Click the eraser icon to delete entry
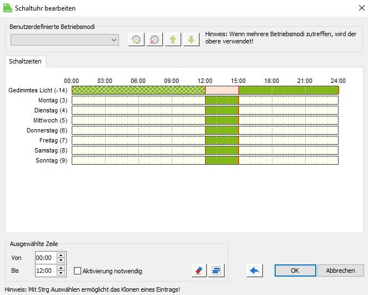The image size is (368, 295). pyautogui.click(x=199, y=271)
